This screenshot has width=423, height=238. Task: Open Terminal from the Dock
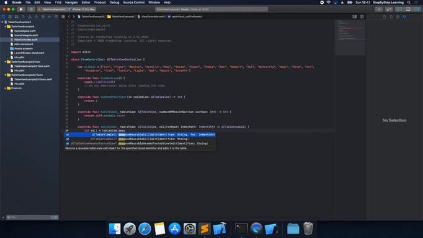coord(241,229)
